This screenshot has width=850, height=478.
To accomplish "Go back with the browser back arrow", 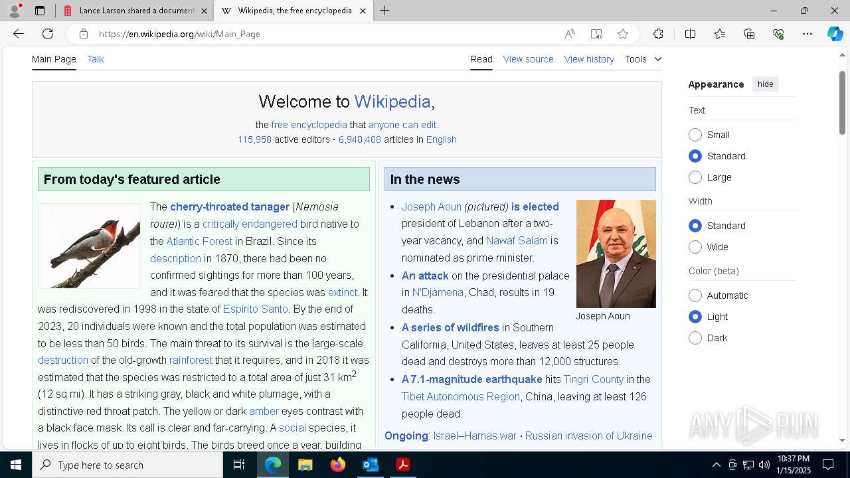I will tap(19, 34).
